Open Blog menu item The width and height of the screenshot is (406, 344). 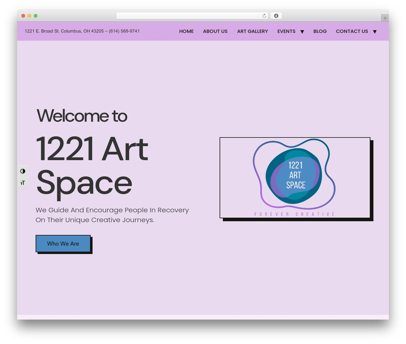coord(320,31)
